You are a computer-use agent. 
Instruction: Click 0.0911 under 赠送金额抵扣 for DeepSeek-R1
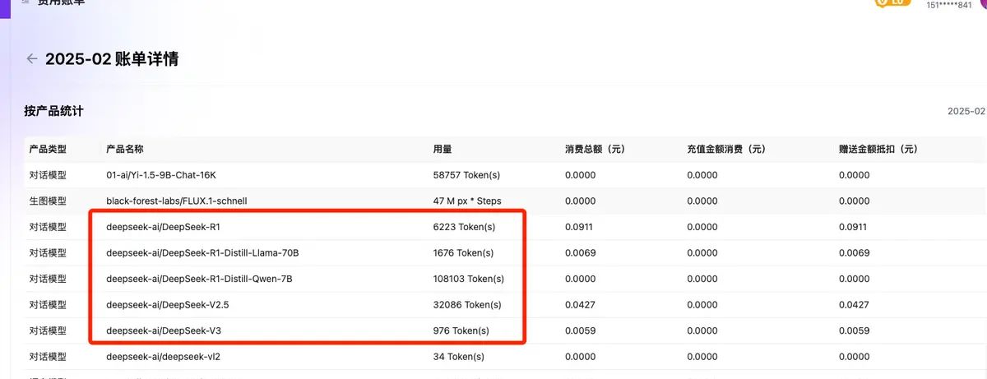[853, 227]
